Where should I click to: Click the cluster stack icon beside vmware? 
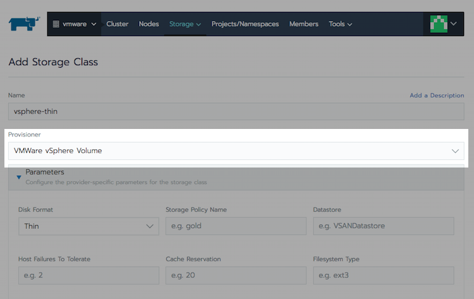point(56,24)
